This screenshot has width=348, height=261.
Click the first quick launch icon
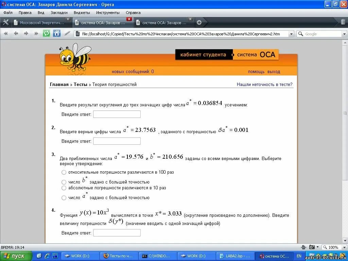[x=39, y=256]
